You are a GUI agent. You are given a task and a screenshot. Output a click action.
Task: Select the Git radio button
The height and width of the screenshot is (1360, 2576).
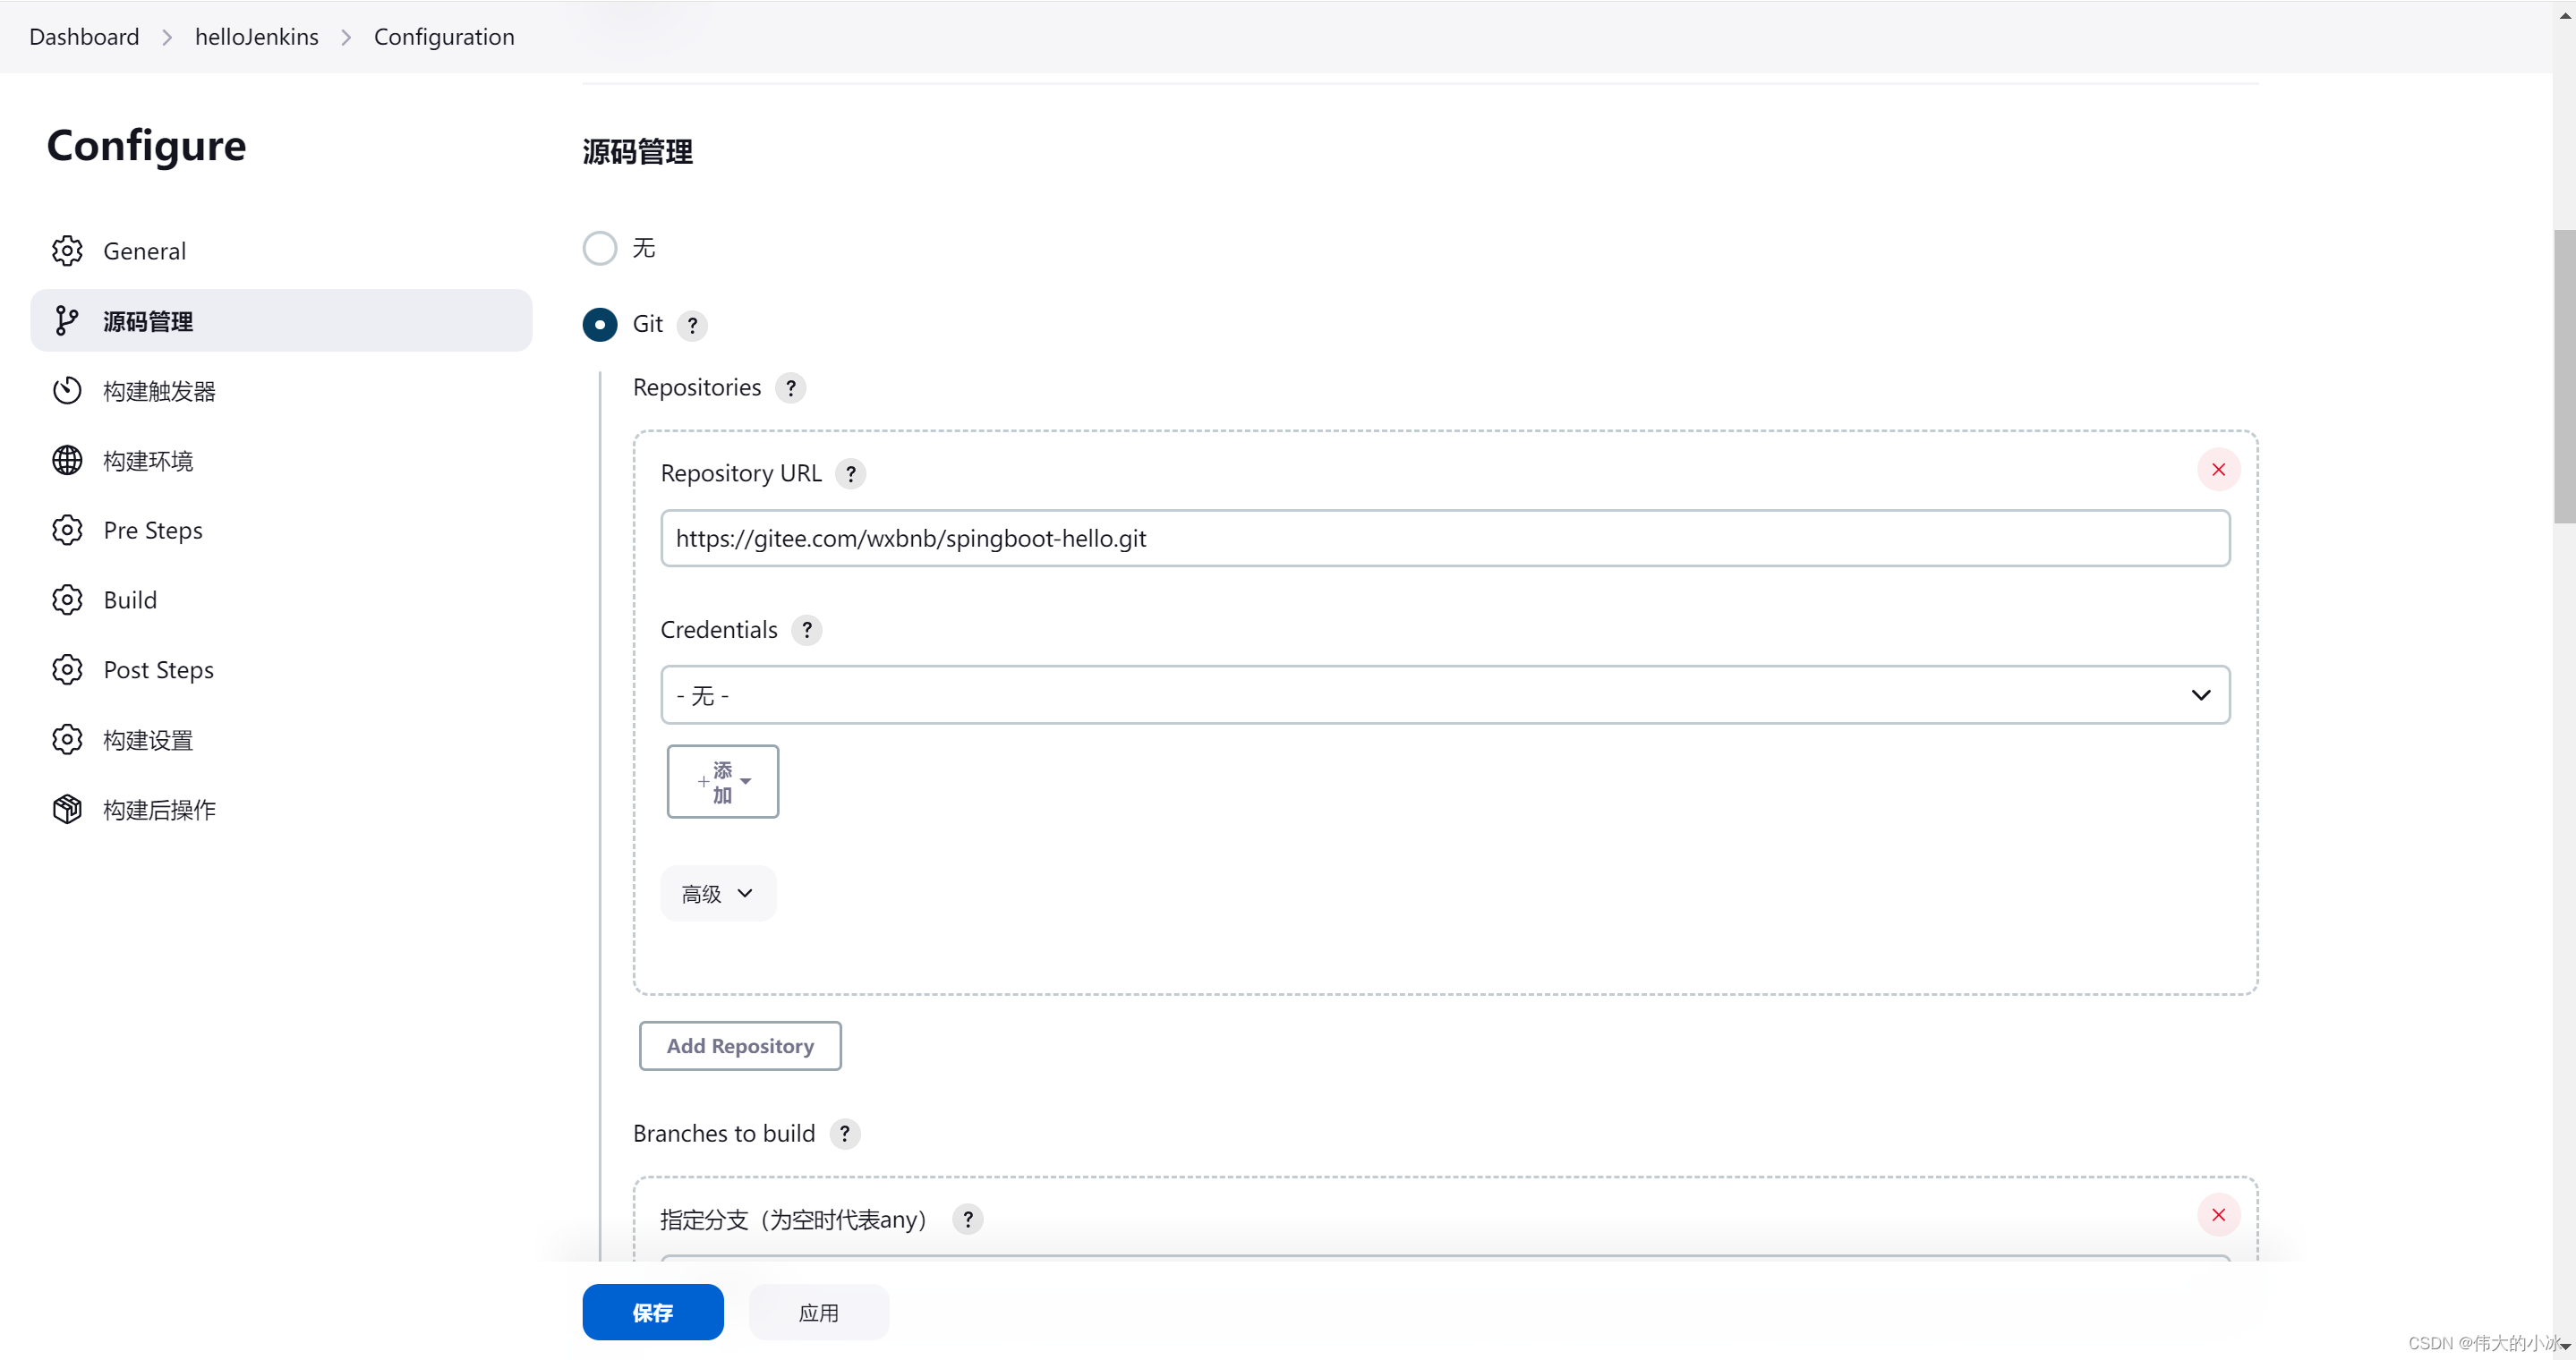click(x=599, y=325)
